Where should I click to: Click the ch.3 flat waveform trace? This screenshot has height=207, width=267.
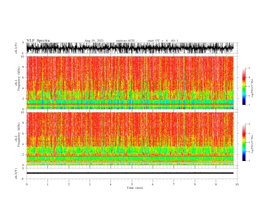[130, 173]
